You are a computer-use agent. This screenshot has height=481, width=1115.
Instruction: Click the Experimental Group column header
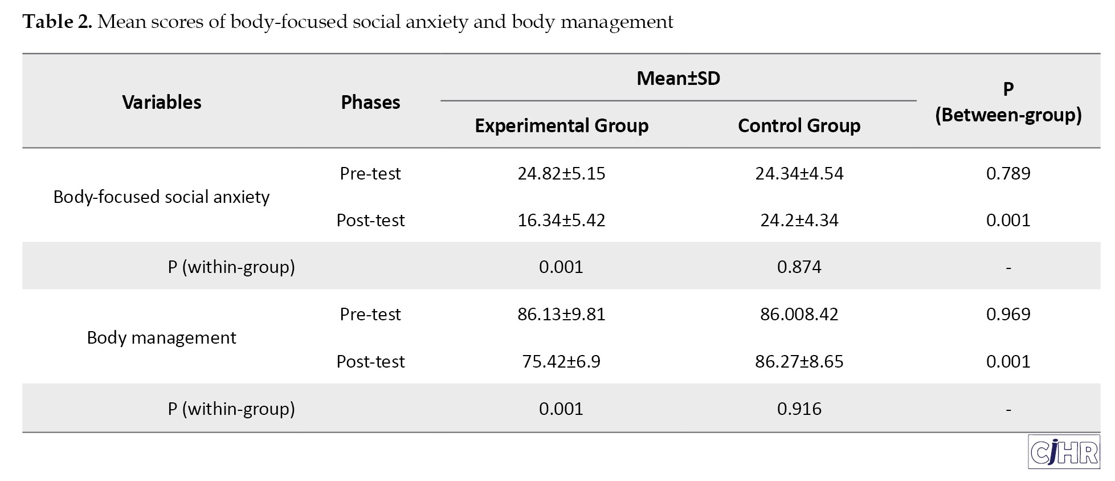click(561, 126)
